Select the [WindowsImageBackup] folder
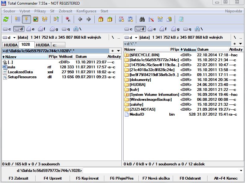The height and width of the screenshot is (183, 245). 183,100
